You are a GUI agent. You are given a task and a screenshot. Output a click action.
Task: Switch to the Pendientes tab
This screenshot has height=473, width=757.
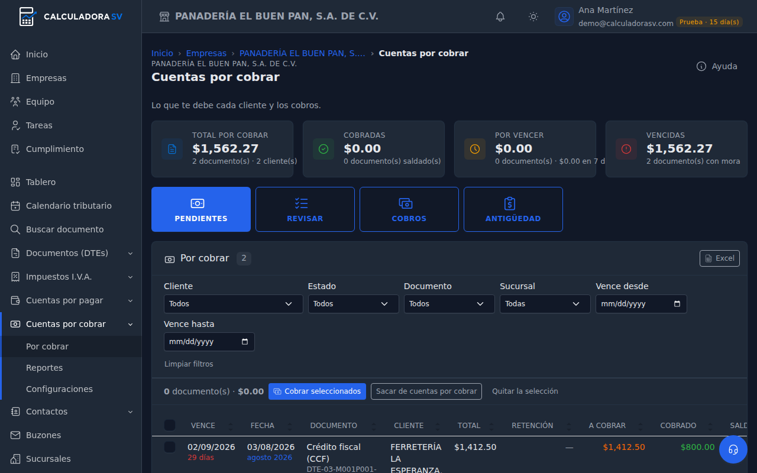coord(201,209)
